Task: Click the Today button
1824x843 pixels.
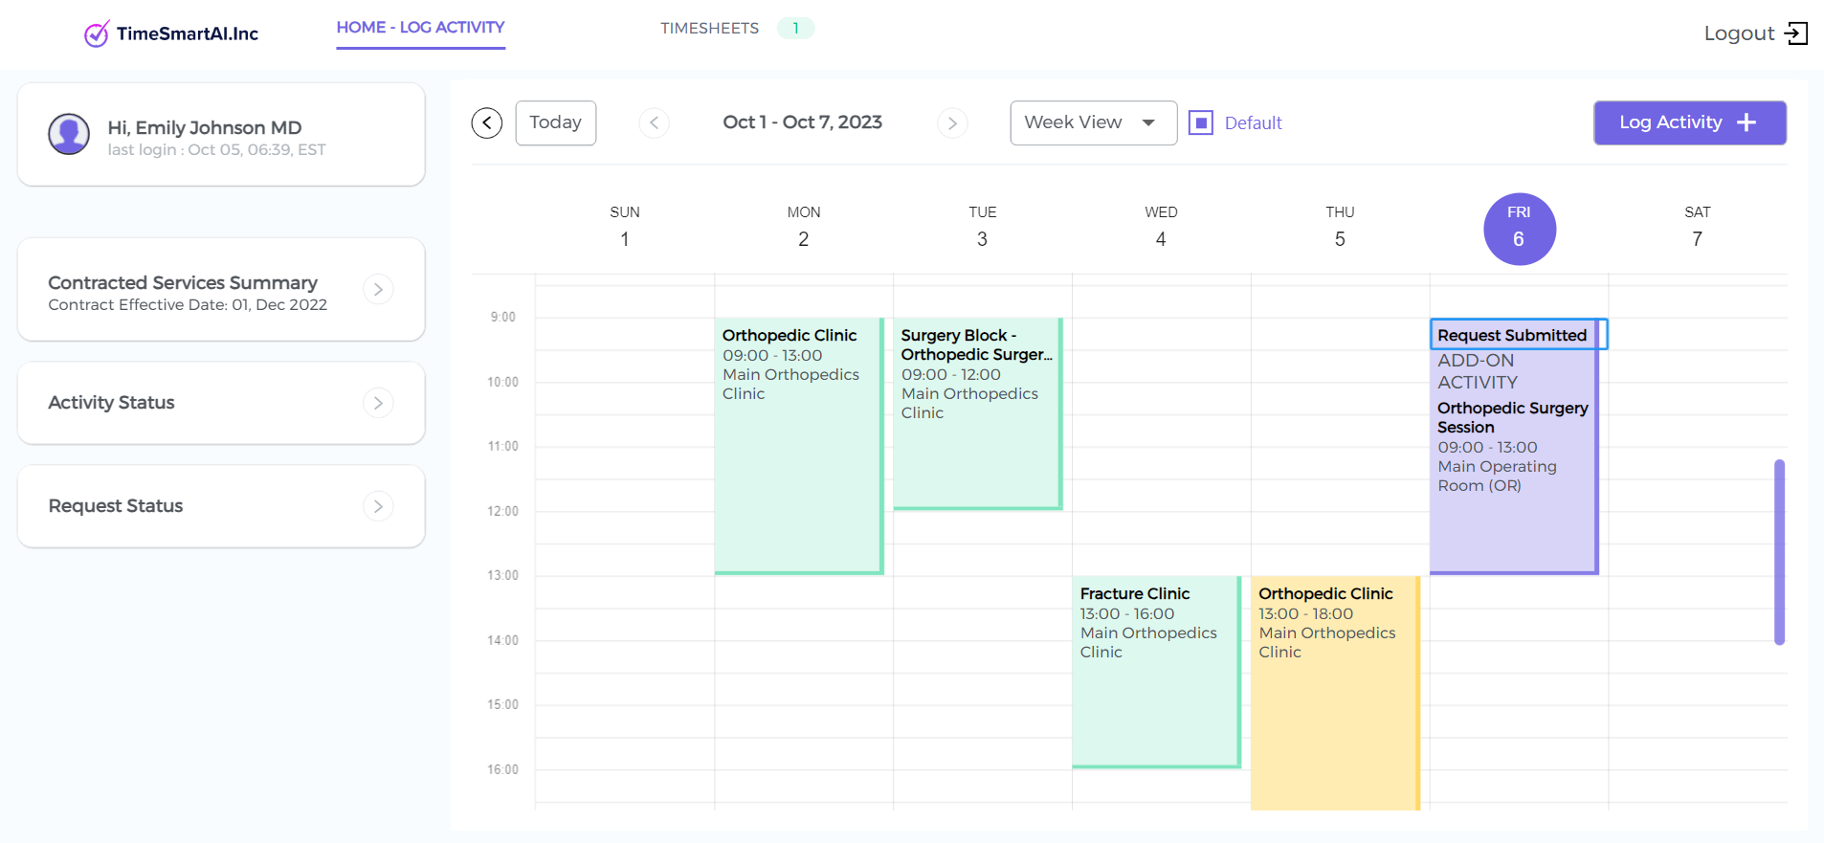Action: (x=555, y=122)
